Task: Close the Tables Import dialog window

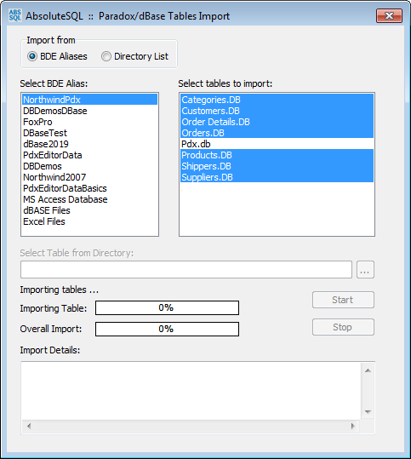Action: pos(389,15)
